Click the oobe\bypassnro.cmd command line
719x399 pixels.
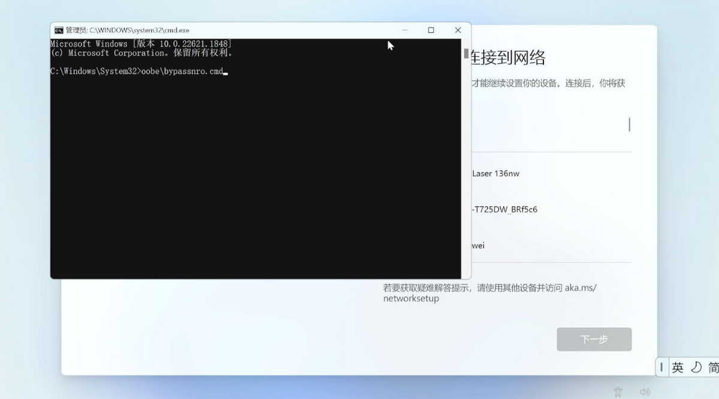pyautogui.click(x=139, y=71)
